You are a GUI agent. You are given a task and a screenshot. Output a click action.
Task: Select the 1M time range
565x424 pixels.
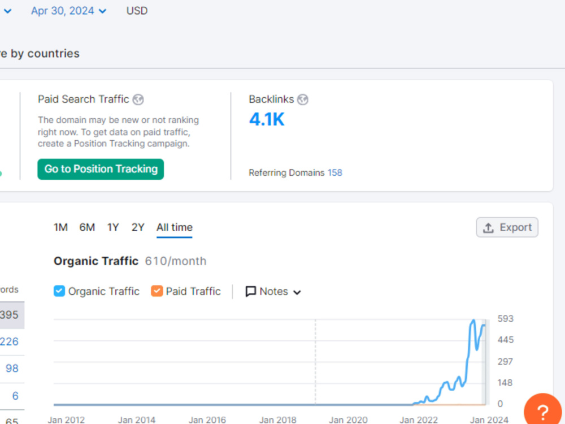point(60,227)
